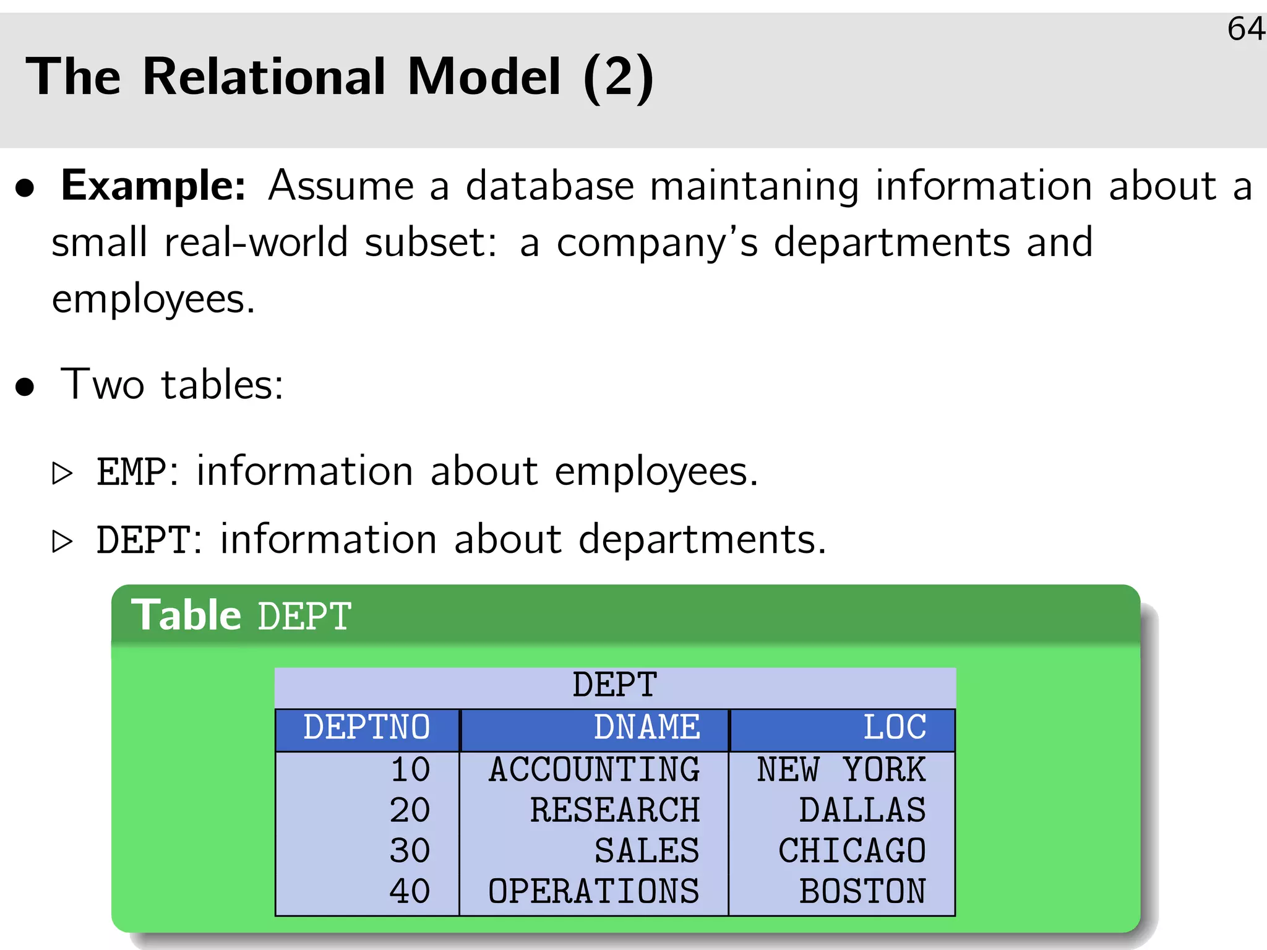The height and width of the screenshot is (950, 1267).
Task: Click the NEW YORK location cell
Action: 841,770
